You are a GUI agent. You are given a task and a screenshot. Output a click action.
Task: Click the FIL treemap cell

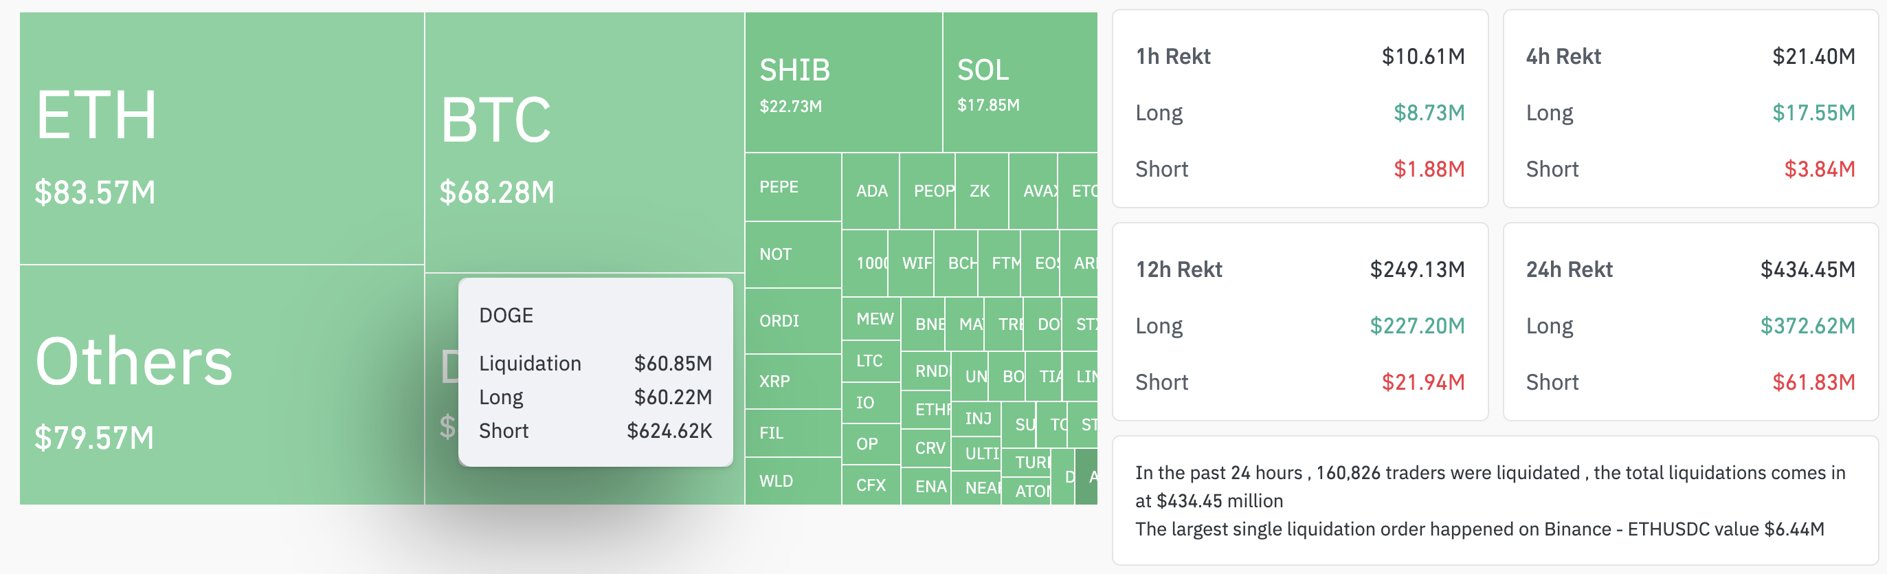[x=792, y=433]
